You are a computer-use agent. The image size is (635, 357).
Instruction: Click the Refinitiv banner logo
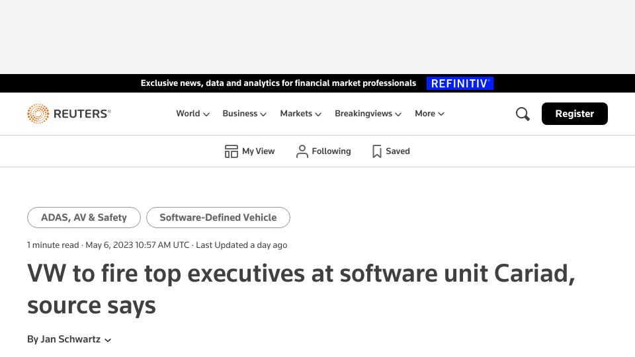(460, 83)
